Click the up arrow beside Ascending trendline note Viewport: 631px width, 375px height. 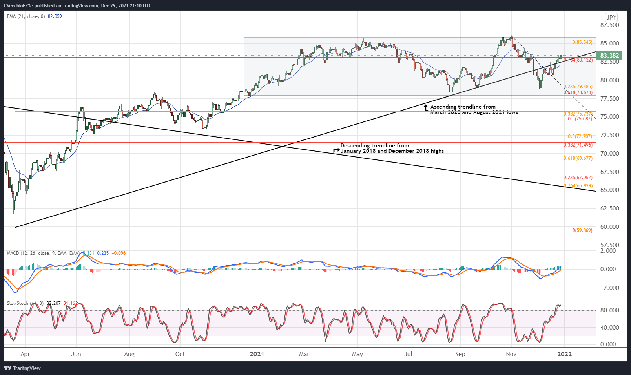click(x=426, y=108)
